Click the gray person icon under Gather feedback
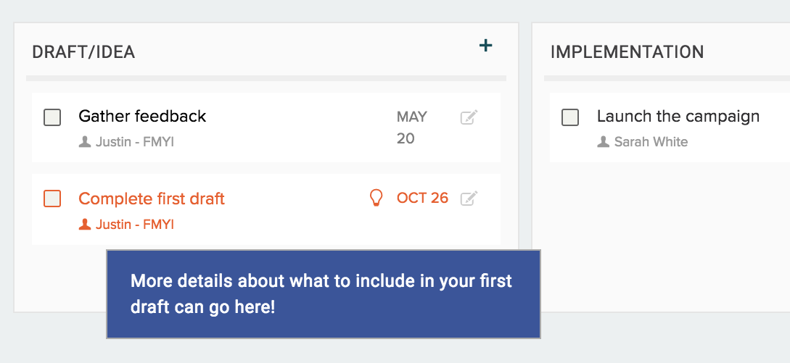Viewport: 790px width, 363px height. tap(85, 142)
